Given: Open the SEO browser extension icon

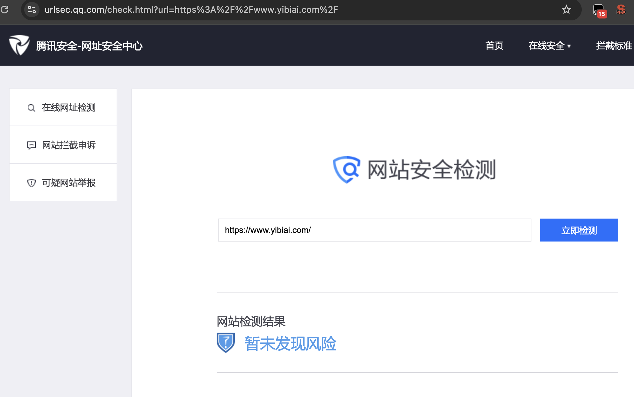Looking at the screenshot, I should click(x=621, y=10).
